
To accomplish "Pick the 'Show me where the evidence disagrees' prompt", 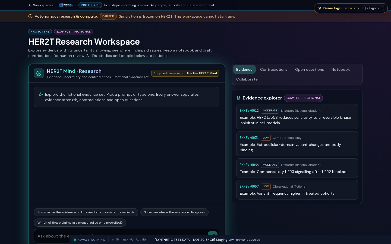I will (174, 212).
